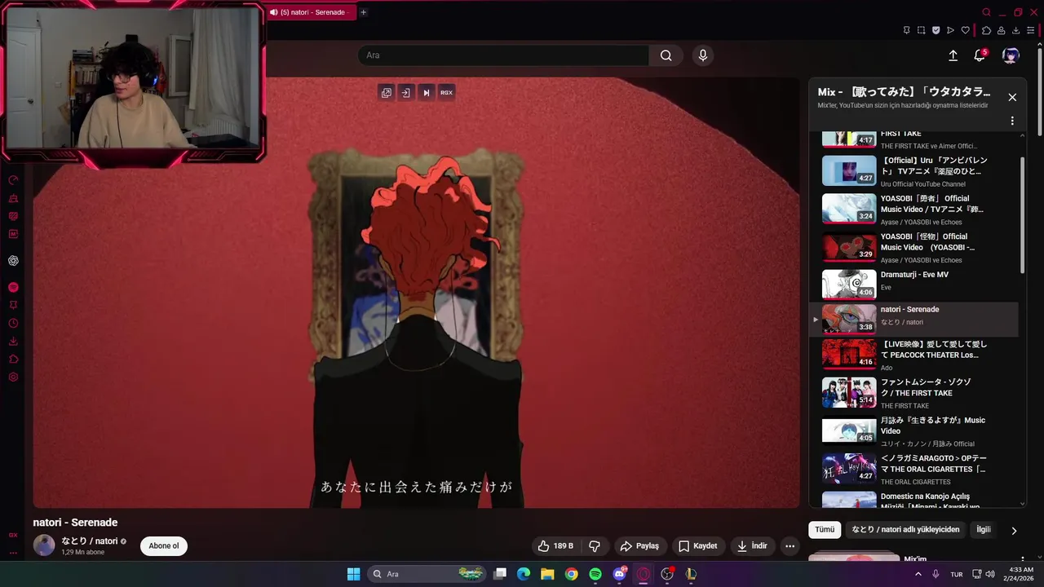Open the History clock icon in sidebar

[x=13, y=324]
